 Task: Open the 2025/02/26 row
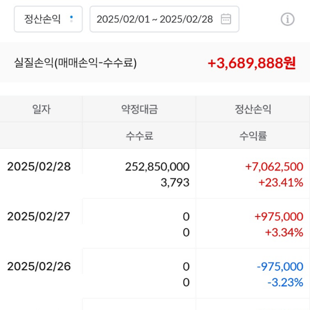pyautogui.click(x=39, y=267)
